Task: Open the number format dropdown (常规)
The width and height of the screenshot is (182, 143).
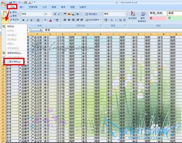Action: coord(124,14)
